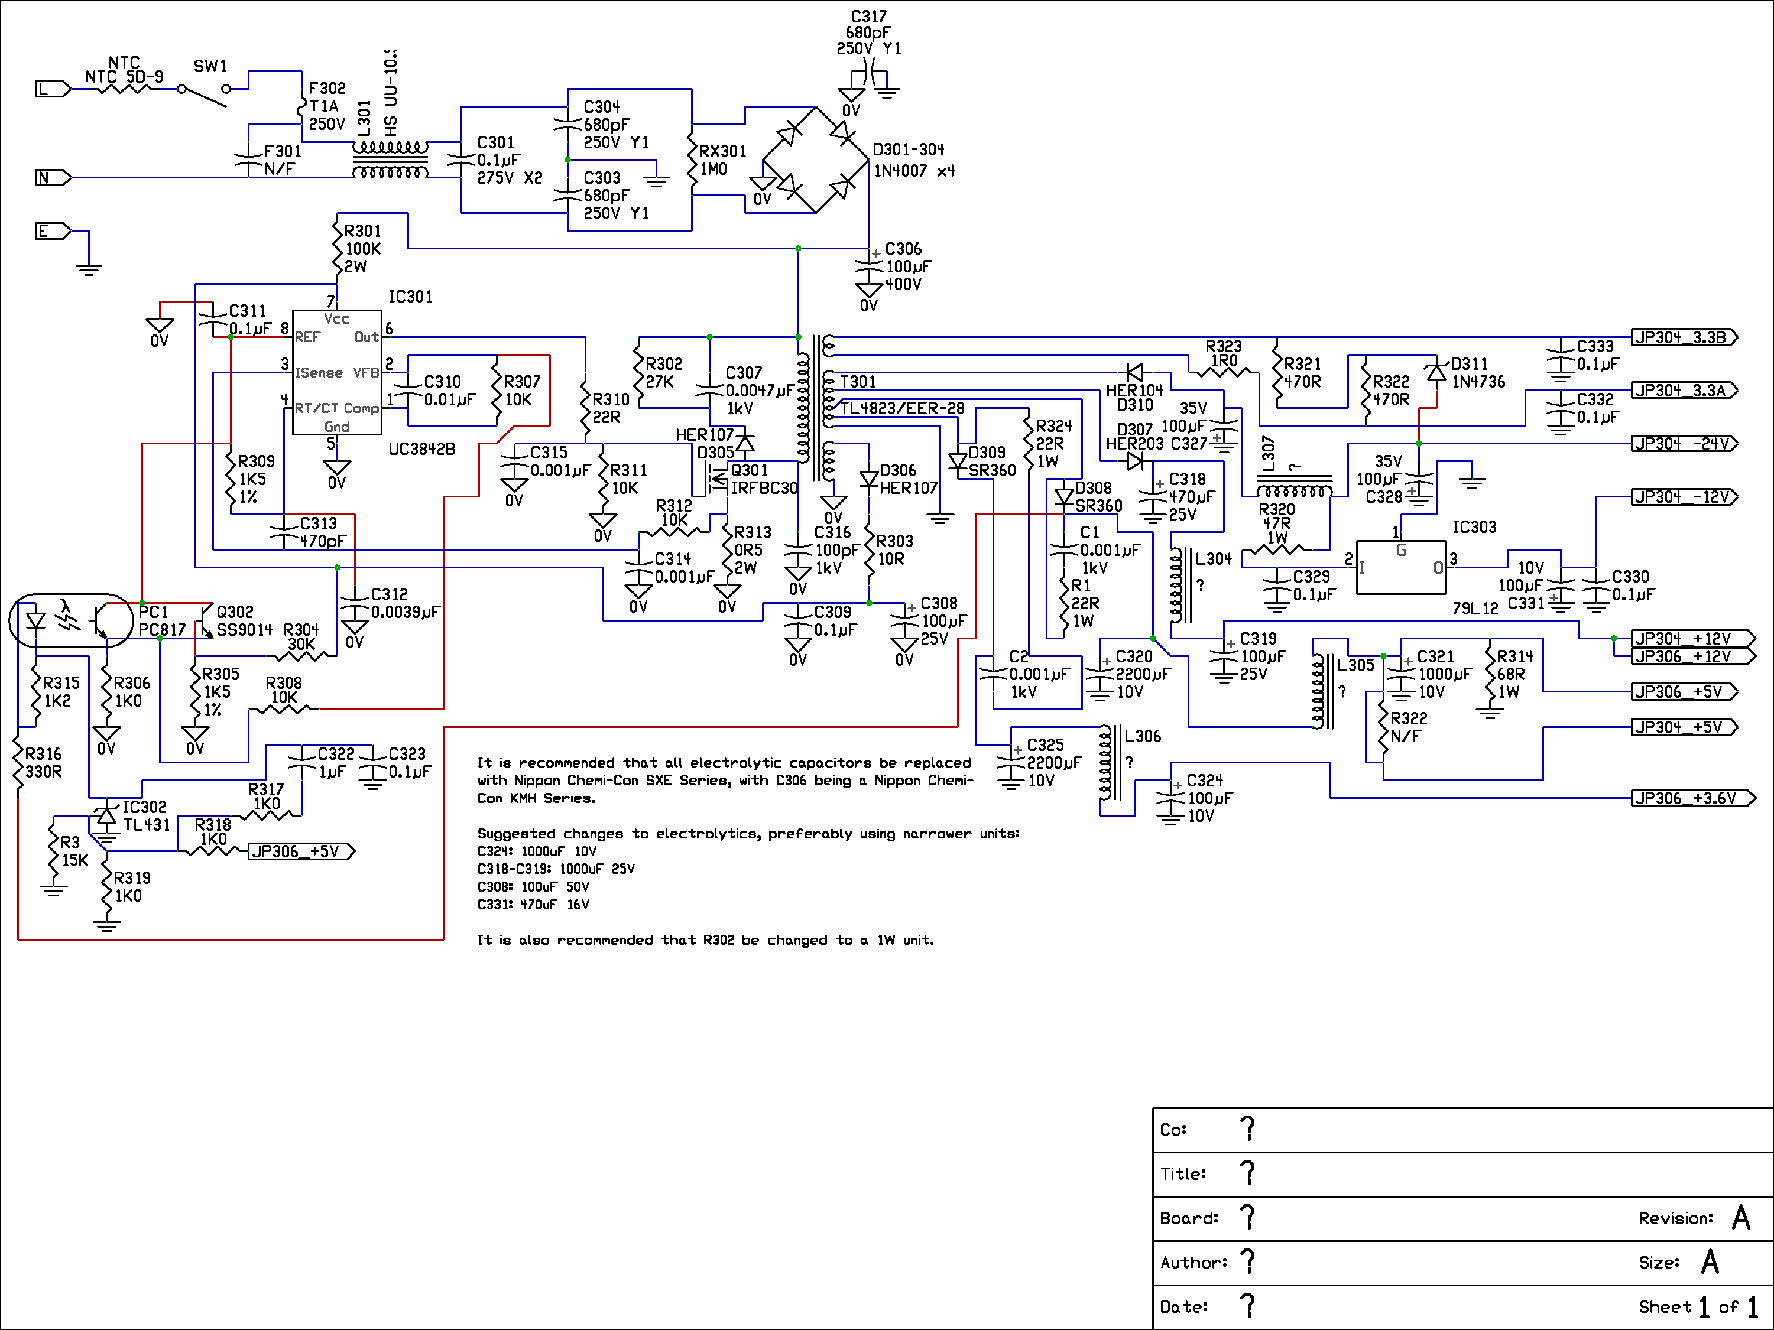The image size is (1774, 1330).
Task: Select the JP304_-12V output label
Action: pyautogui.click(x=1684, y=497)
